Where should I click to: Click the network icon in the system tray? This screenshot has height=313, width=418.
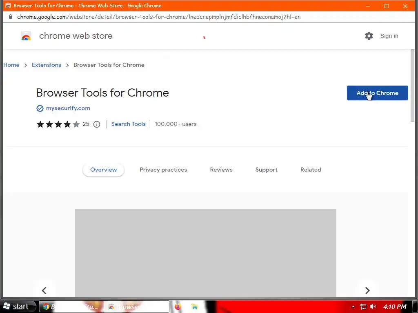pos(363,306)
